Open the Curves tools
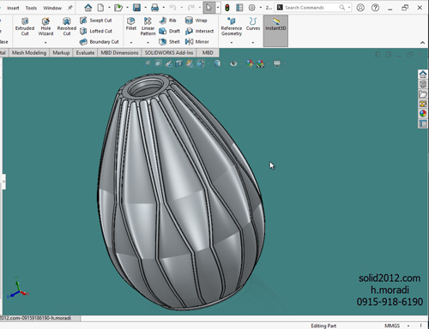Image resolution: width=429 pixels, height=329 pixels. coord(253,24)
